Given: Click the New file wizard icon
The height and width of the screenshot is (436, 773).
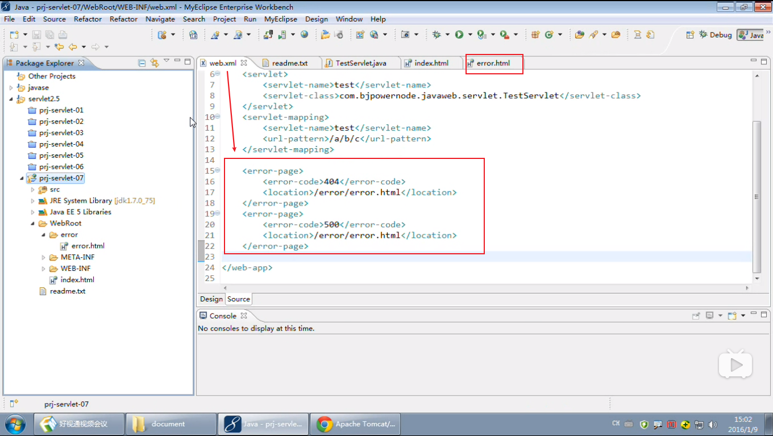Looking at the screenshot, I should click(14, 35).
